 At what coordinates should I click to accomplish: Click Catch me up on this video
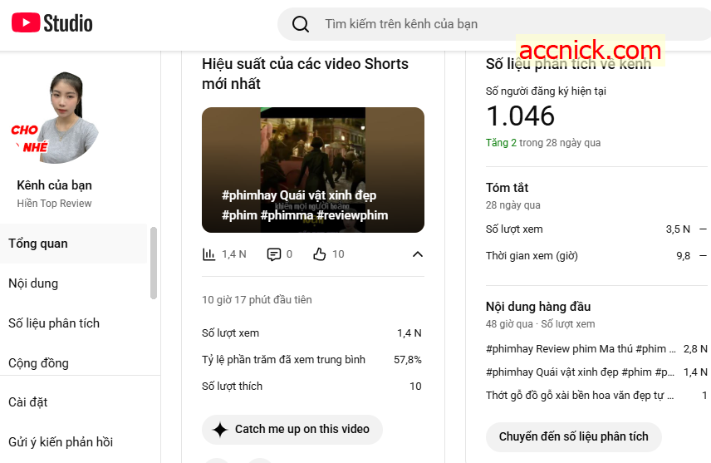click(x=292, y=430)
